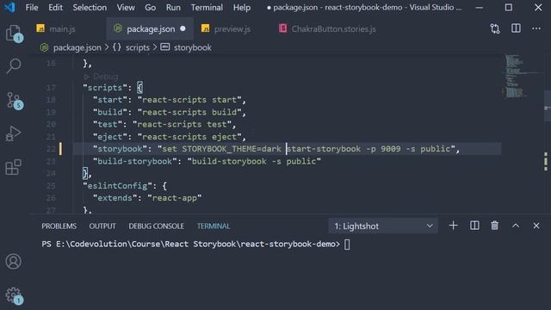
Task: Click the "eject" key on line 21
Action: click(110, 137)
